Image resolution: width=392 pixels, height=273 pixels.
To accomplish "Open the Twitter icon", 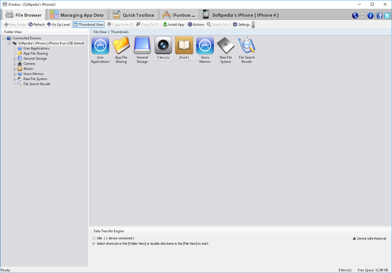I will 387,16.
